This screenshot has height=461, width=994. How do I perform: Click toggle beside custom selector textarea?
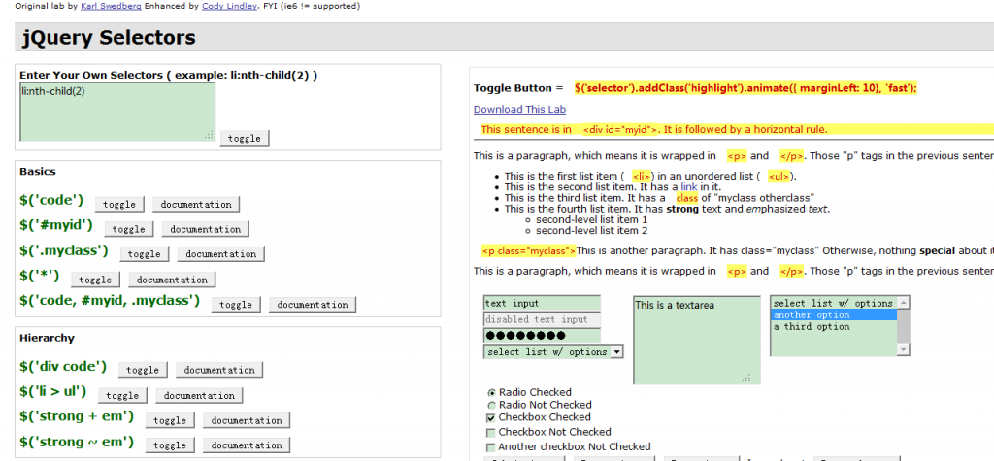pos(245,138)
